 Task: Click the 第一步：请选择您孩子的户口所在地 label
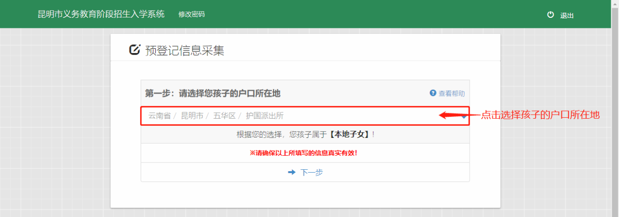(213, 93)
